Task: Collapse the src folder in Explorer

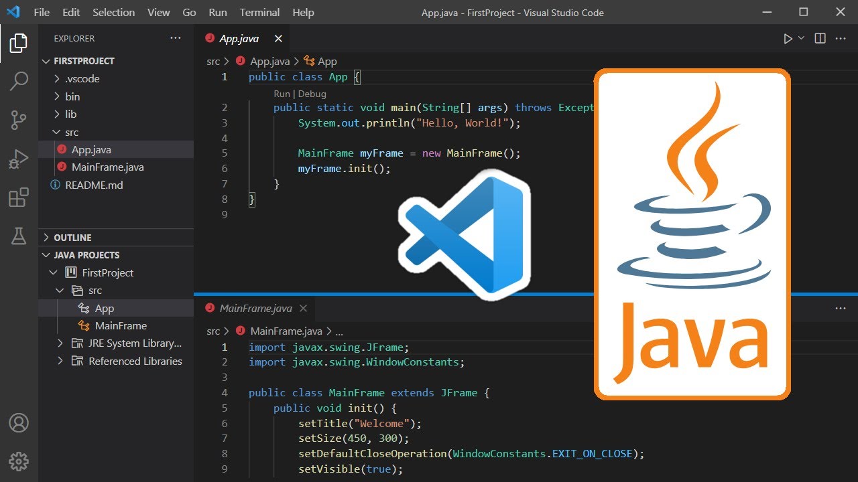Action: tap(116, 132)
